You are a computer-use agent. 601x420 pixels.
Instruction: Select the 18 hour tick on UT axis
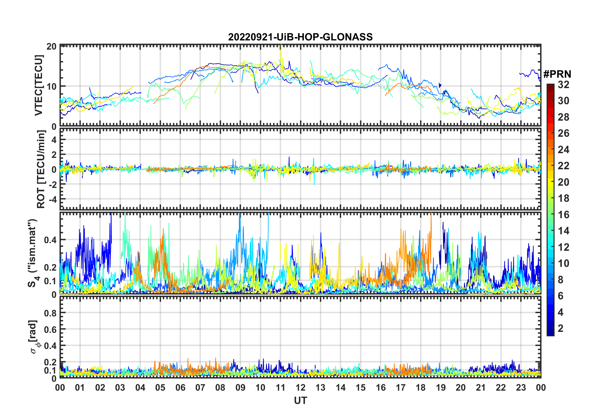tap(421, 387)
